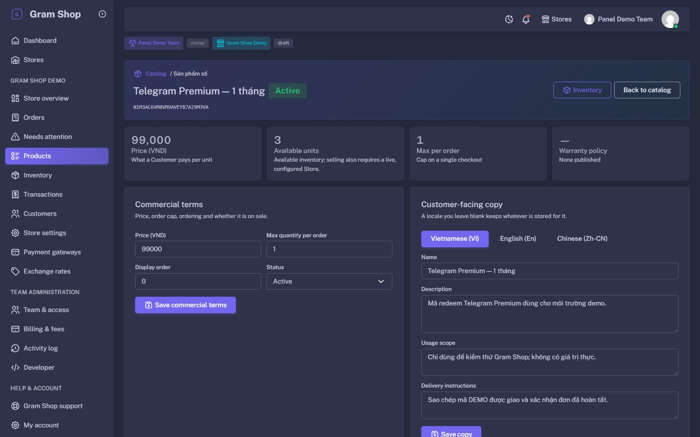Open Store settings
This screenshot has height=437, width=700.
57,233
